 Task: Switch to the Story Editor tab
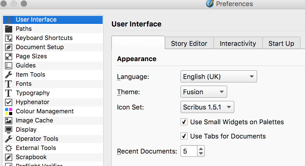[189, 44]
